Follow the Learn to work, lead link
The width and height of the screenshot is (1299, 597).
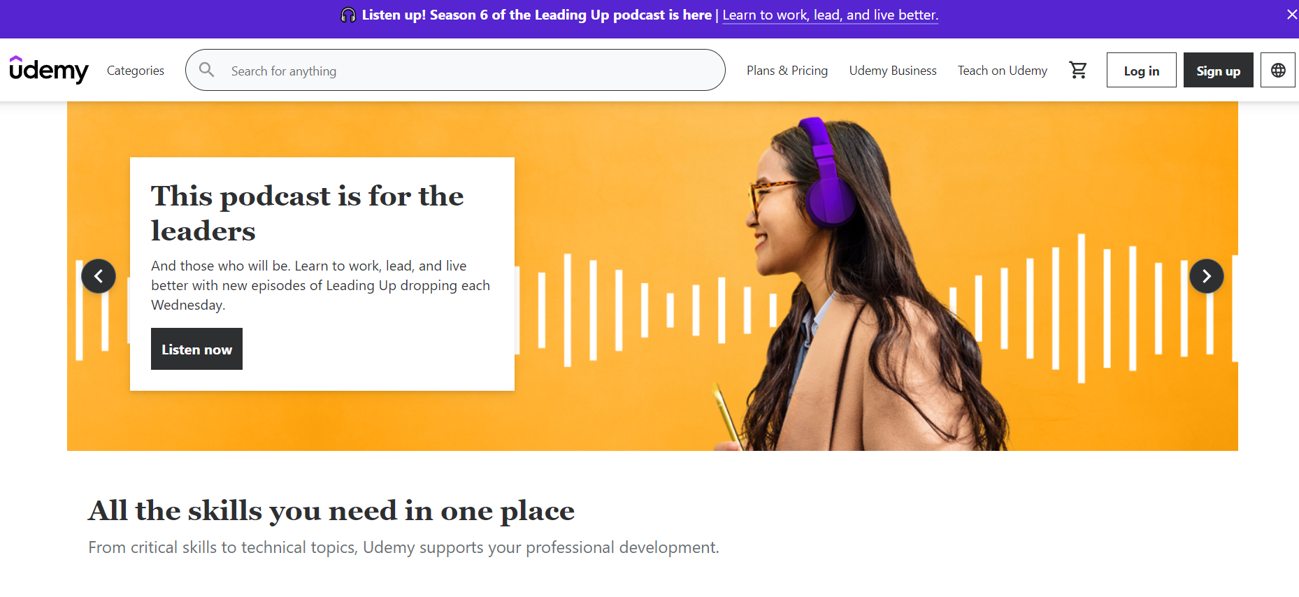click(x=830, y=15)
